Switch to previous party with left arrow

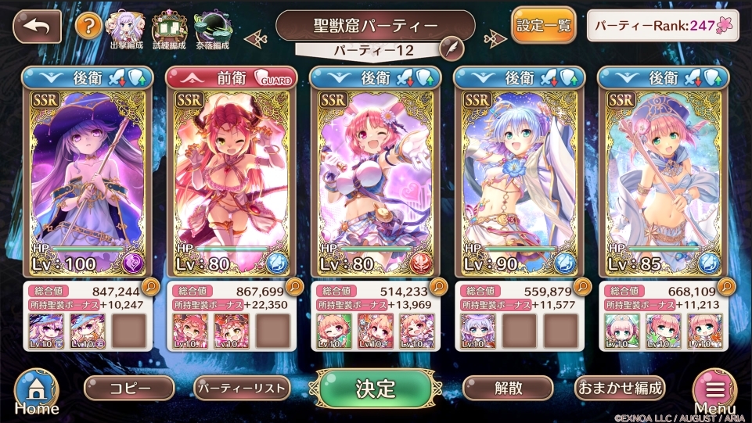pyautogui.click(x=256, y=38)
